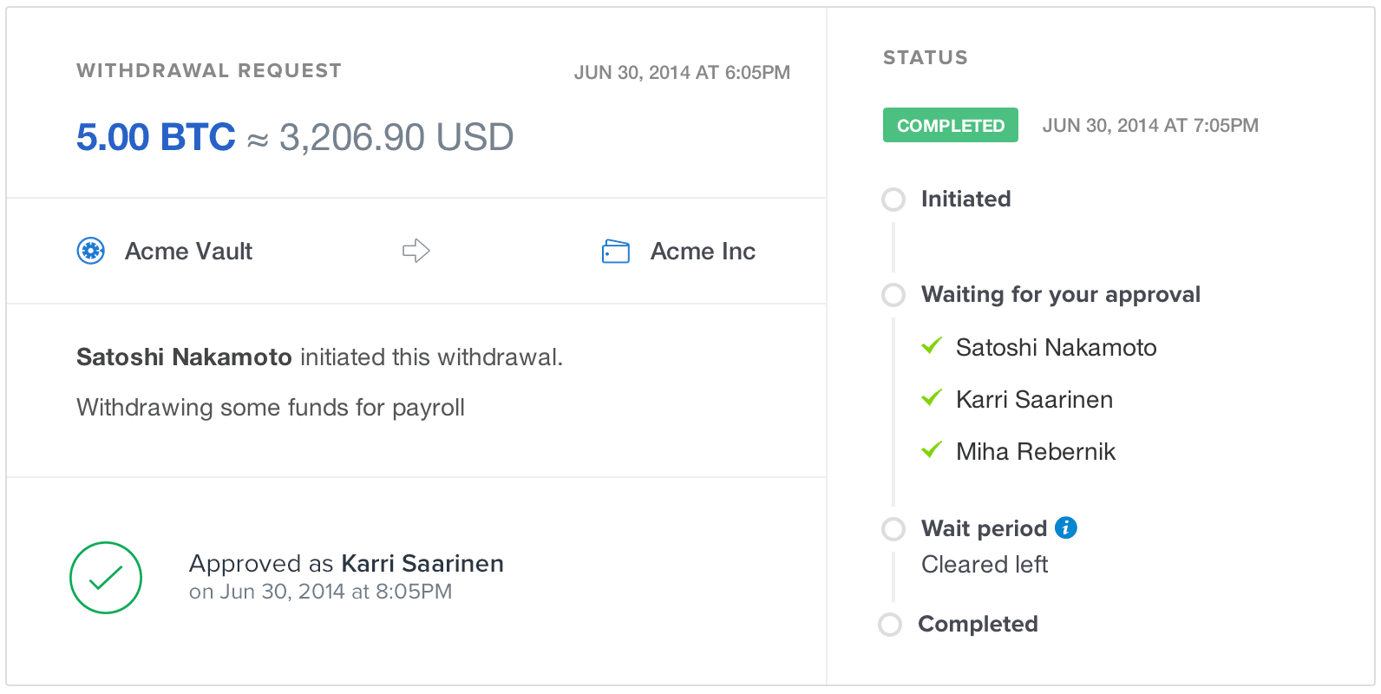Click checkmark next to Karri Saarinen approver

click(932, 398)
